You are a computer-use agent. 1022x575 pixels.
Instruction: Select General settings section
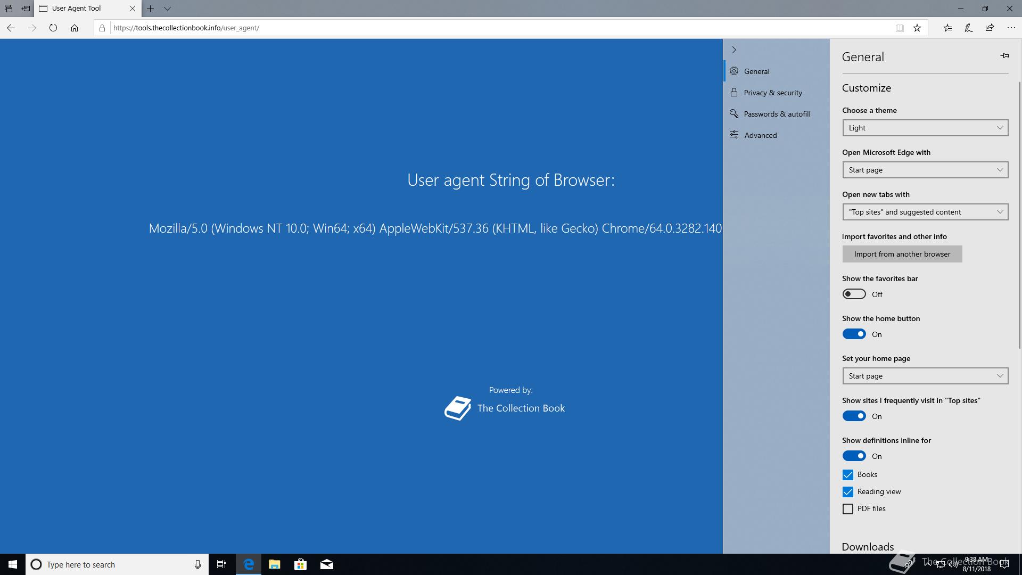click(x=776, y=71)
